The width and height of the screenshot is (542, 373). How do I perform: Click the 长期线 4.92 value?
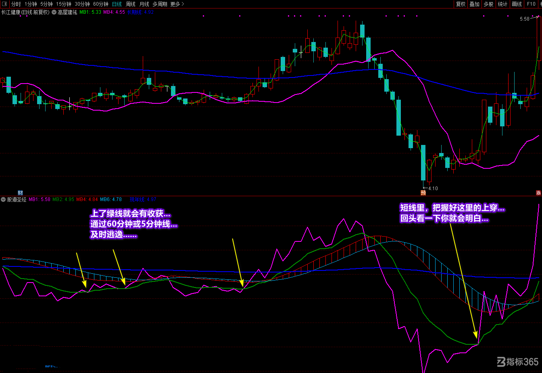pyautogui.click(x=140, y=12)
